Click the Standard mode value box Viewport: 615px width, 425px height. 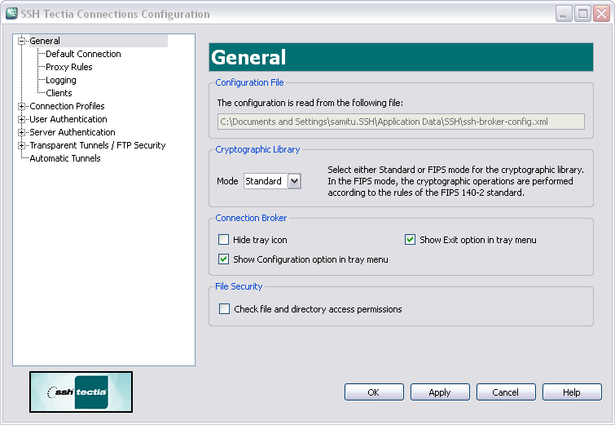(266, 181)
